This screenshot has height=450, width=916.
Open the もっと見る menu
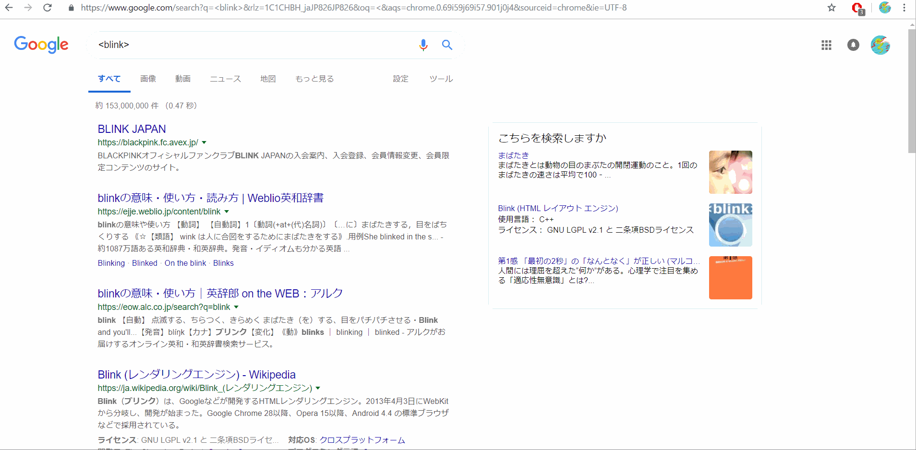[x=314, y=79]
